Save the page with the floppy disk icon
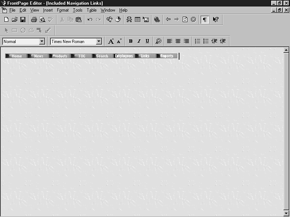The image size is (290, 217). point(22,20)
